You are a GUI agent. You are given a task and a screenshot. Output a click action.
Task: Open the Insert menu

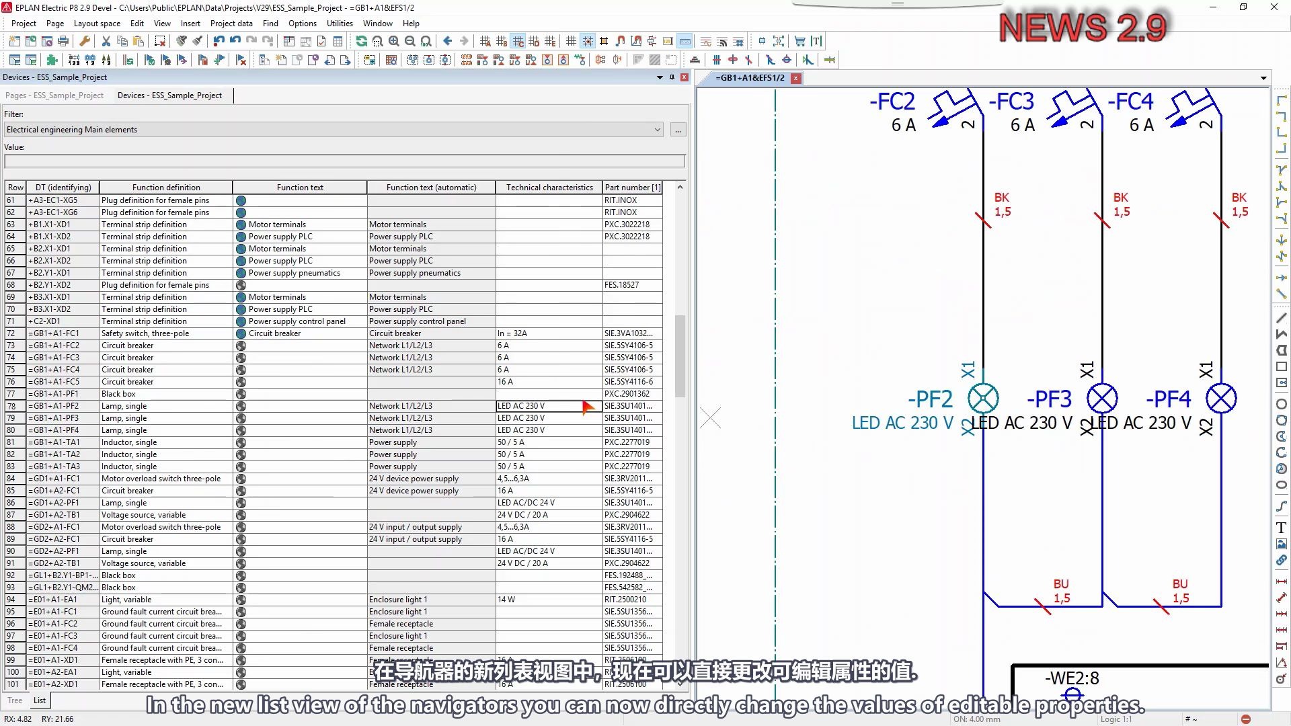tap(190, 24)
